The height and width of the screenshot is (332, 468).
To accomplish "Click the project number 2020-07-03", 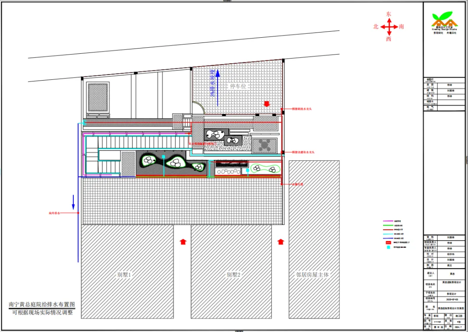I will [x=451, y=299].
